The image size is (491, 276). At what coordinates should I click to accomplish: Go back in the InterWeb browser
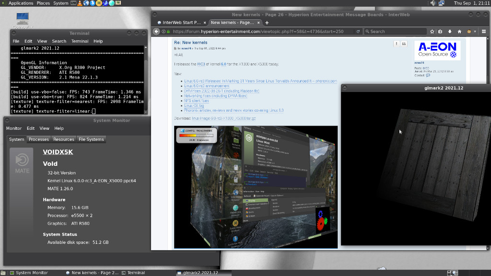(x=156, y=31)
